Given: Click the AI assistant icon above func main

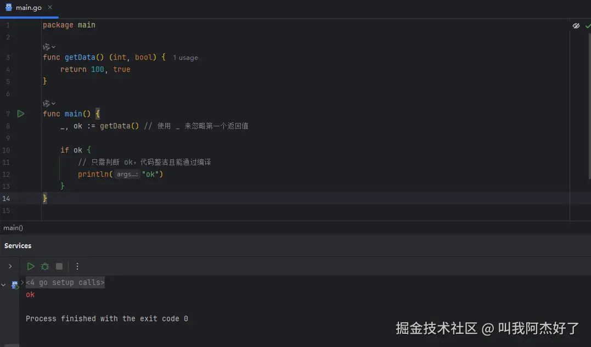Looking at the screenshot, I should (x=47, y=103).
